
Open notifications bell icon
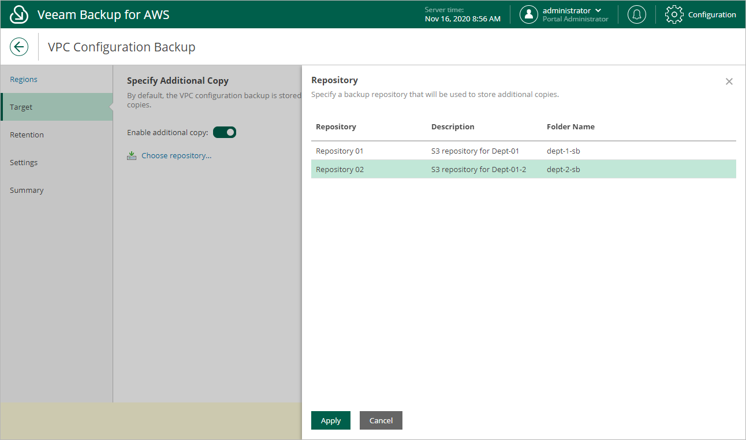pyautogui.click(x=637, y=14)
